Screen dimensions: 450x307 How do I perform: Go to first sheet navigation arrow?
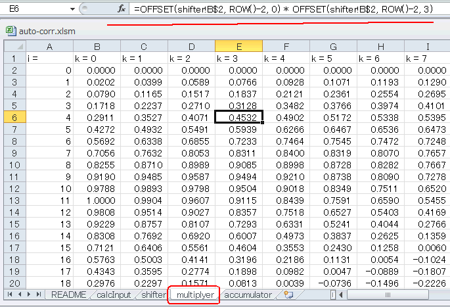(10, 295)
